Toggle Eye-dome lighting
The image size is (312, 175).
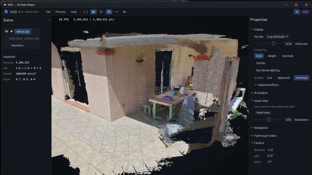(267, 70)
